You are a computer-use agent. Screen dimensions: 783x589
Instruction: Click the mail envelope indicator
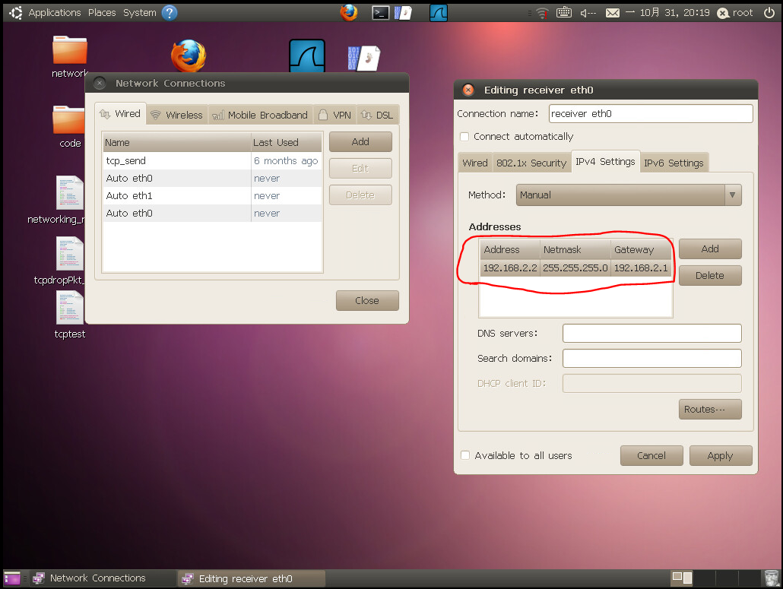pyautogui.click(x=613, y=13)
